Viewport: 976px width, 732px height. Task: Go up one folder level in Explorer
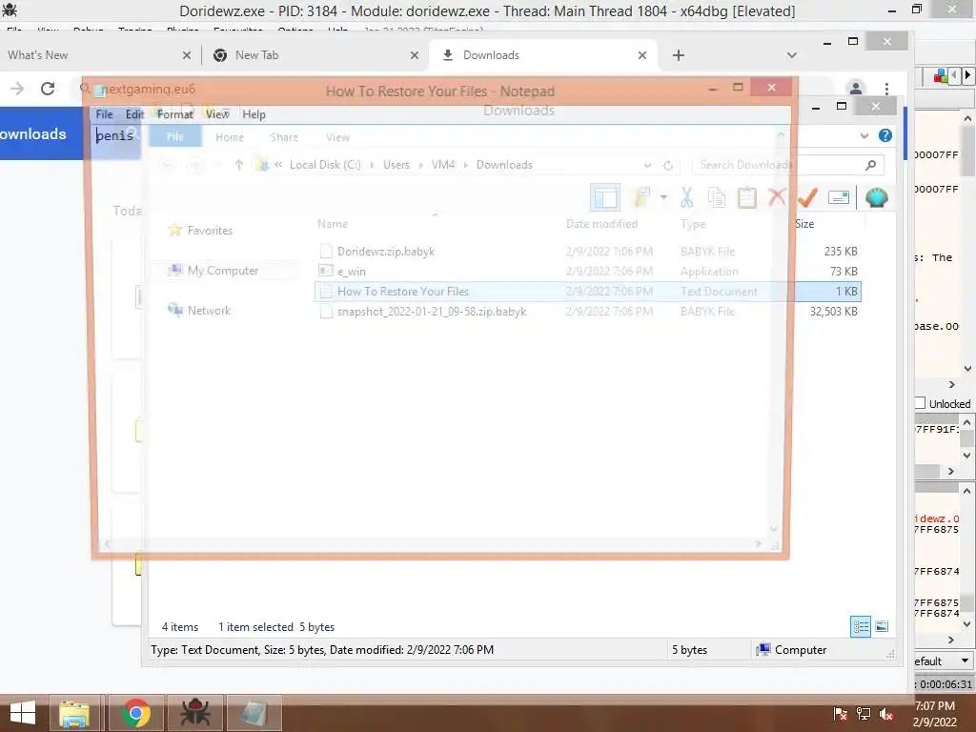click(x=239, y=165)
